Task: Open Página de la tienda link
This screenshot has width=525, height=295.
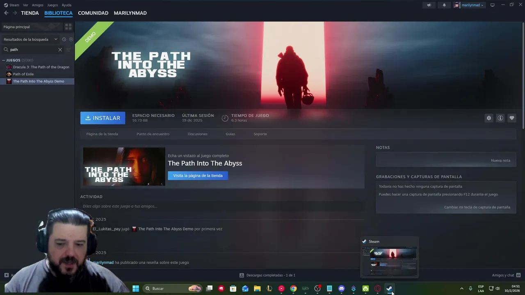Action: pos(102,134)
